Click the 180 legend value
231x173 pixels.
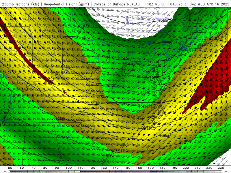tap(163, 168)
